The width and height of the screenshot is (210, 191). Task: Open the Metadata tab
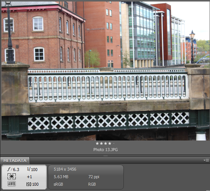[15, 160]
